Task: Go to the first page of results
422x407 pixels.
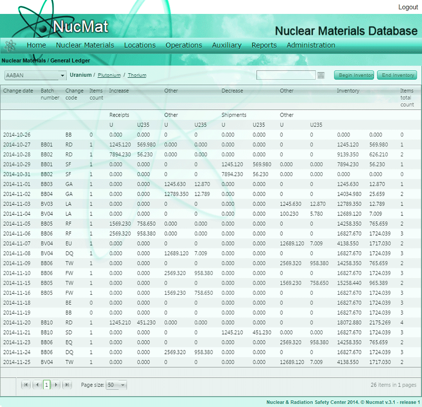Action: point(26,385)
